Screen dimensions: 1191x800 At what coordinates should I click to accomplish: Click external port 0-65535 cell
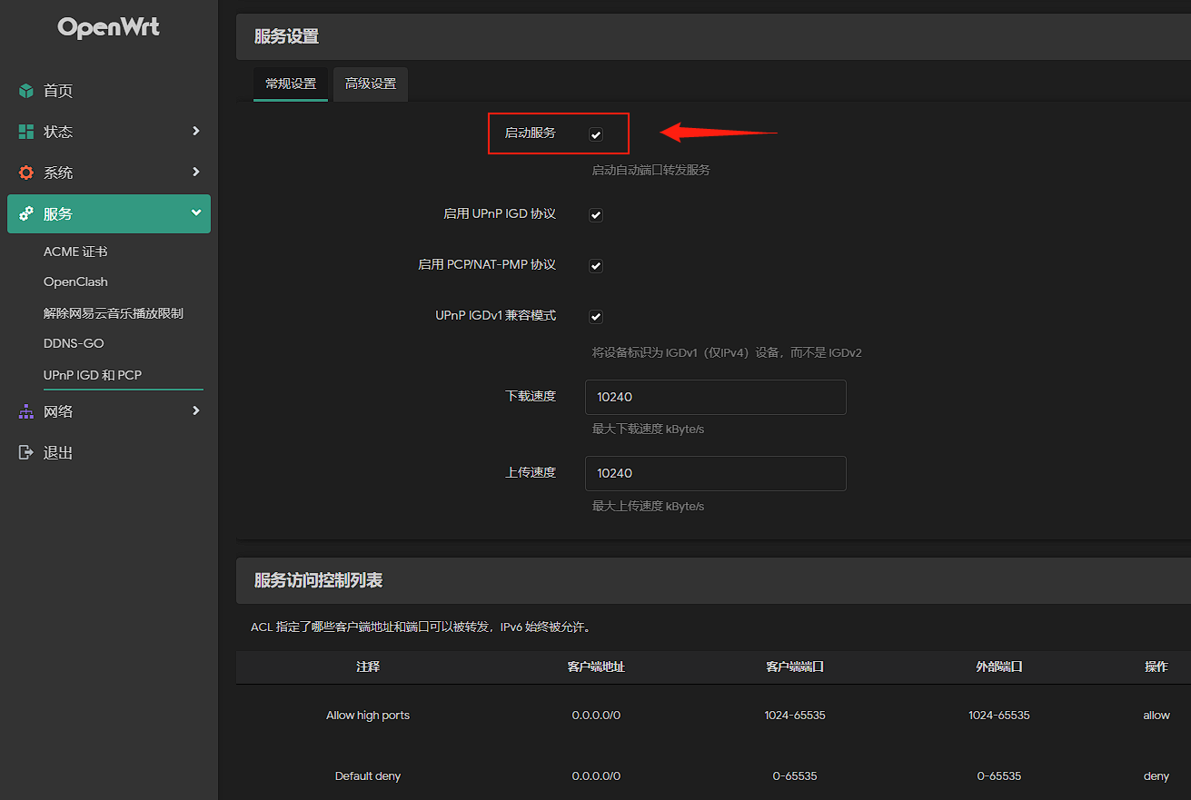pos(999,776)
